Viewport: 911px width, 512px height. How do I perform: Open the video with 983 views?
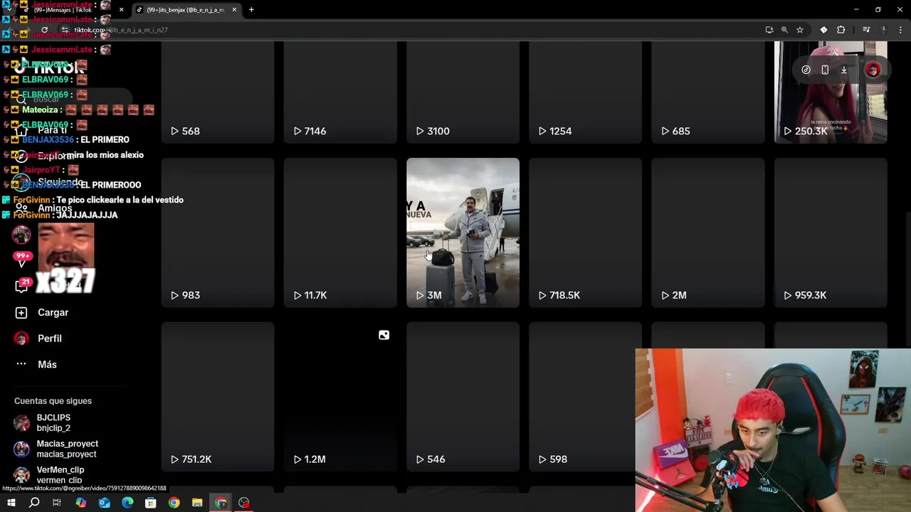[218, 233]
